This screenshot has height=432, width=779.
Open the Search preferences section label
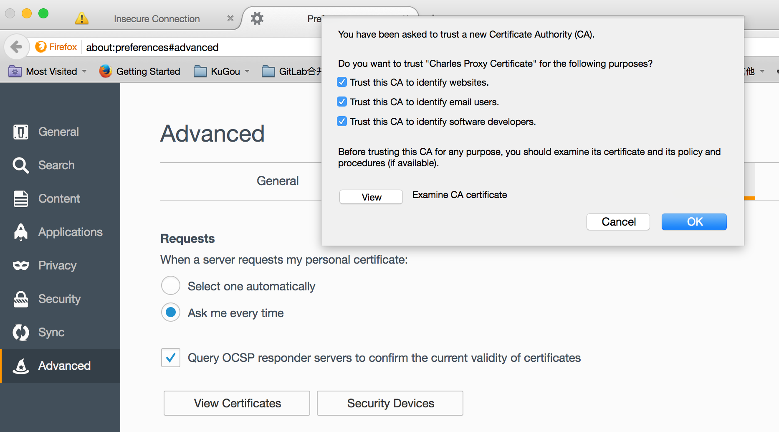[x=56, y=165]
